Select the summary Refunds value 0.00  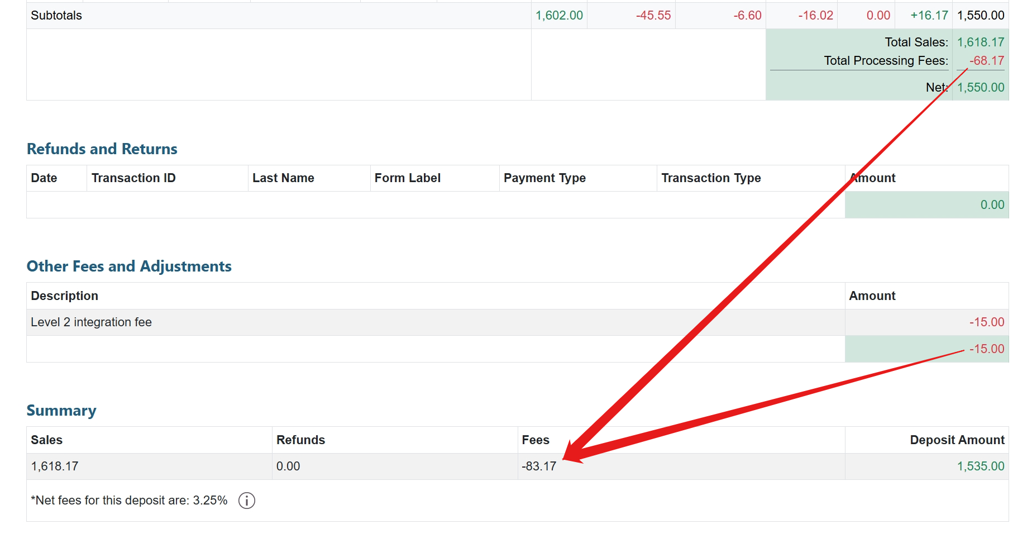pyautogui.click(x=288, y=466)
